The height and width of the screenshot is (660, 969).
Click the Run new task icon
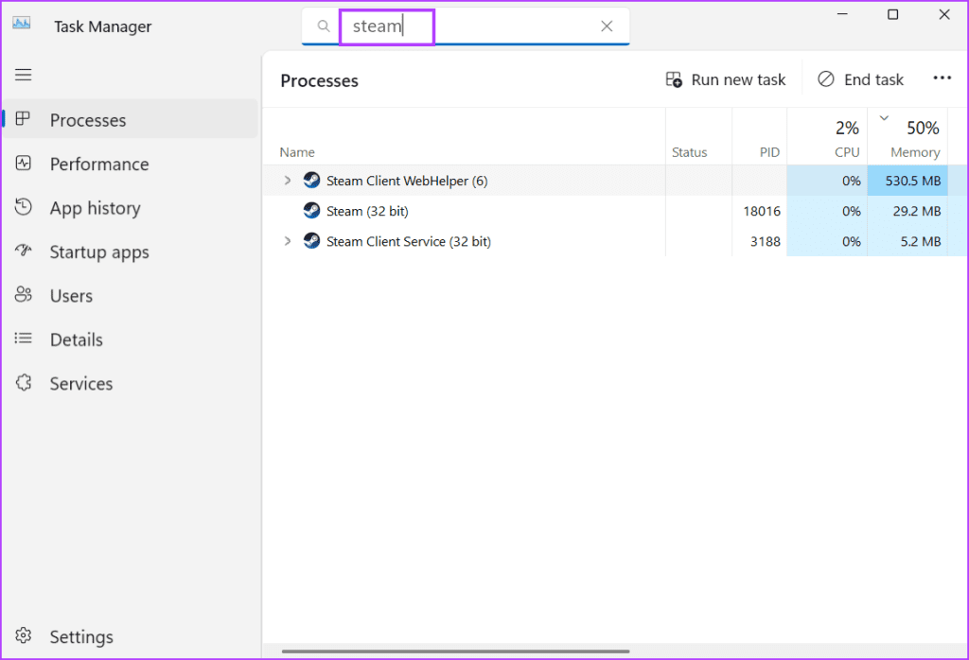(674, 79)
